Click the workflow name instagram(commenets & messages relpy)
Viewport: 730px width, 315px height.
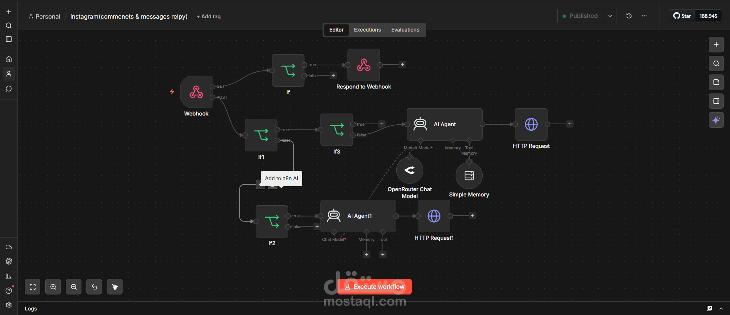pyautogui.click(x=129, y=16)
